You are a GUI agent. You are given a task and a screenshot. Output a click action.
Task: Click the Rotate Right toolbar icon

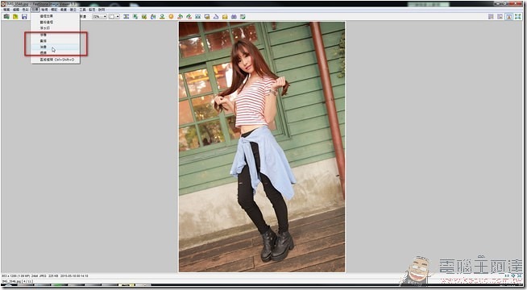coord(189,16)
